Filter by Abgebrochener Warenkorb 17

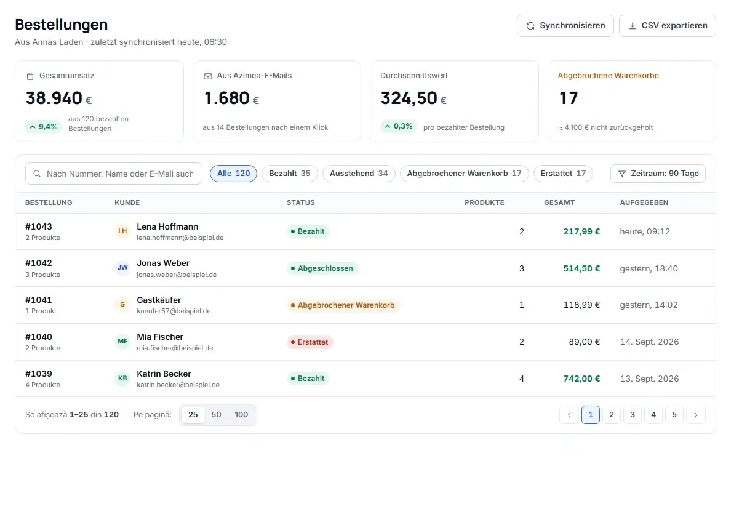point(465,174)
